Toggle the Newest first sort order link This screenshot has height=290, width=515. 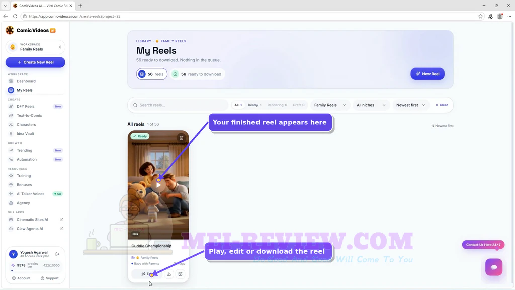[x=442, y=126]
